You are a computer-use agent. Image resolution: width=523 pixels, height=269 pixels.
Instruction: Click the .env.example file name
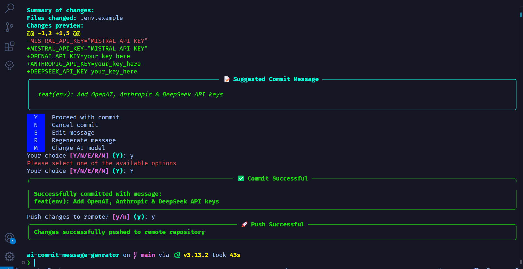[x=102, y=18]
